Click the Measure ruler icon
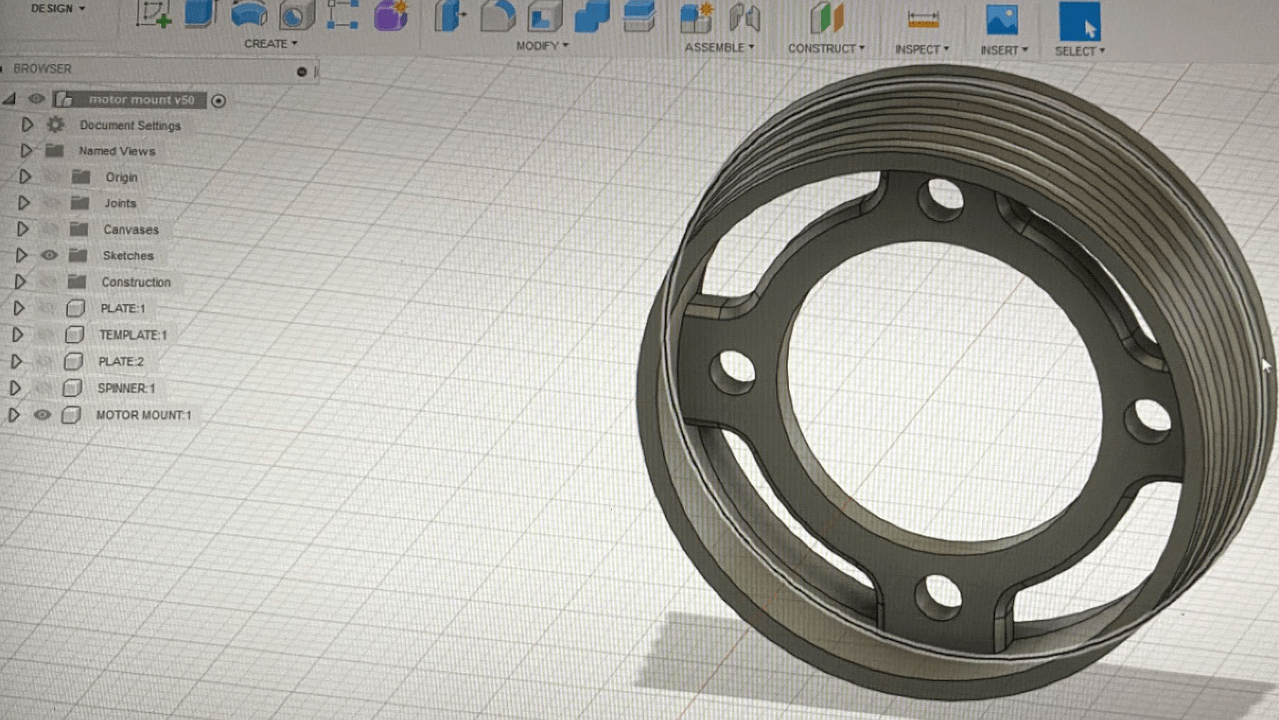The width and height of the screenshot is (1279, 720). tap(923, 20)
